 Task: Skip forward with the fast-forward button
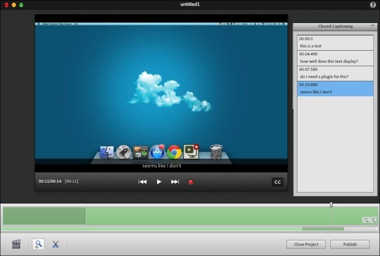(175, 182)
